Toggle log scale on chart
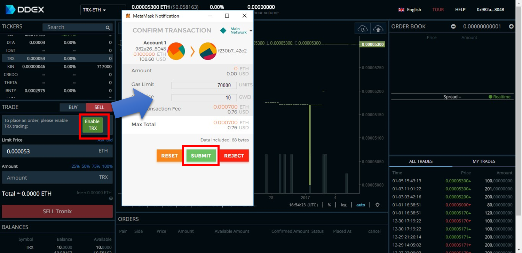Viewport: 522px width, 253px height. point(343,205)
